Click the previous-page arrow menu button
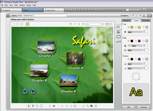The width and height of the screenshot is (153, 111). [x=25, y=91]
